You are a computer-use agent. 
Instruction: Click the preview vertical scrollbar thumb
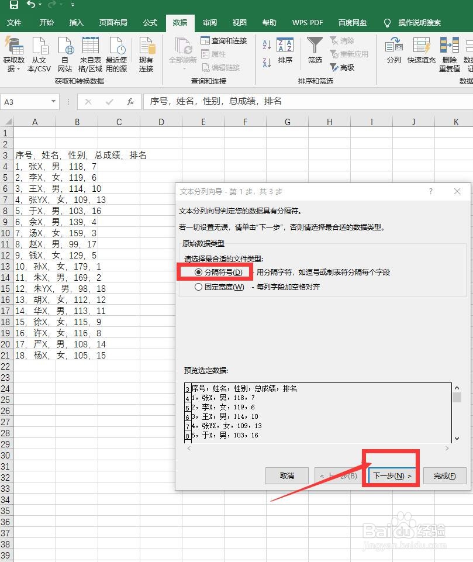click(x=457, y=398)
